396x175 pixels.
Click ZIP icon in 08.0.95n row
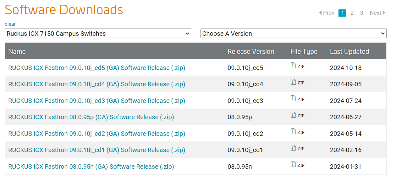pyautogui.click(x=293, y=164)
